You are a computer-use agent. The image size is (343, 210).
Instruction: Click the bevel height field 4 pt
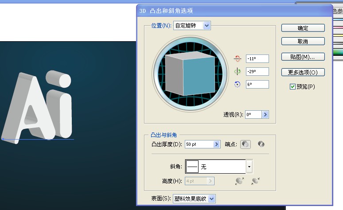tap(196, 181)
